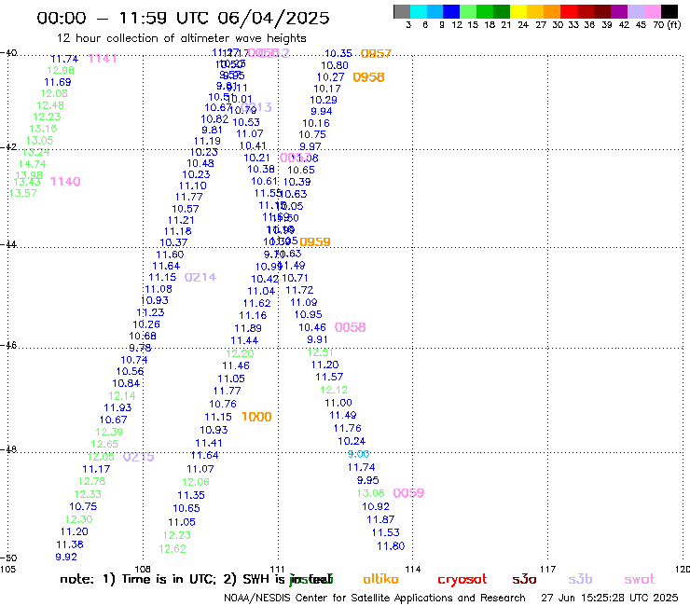Click the lavender time stamp '0215'
The height and width of the screenshot is (606, 690).
click(139, 457)
